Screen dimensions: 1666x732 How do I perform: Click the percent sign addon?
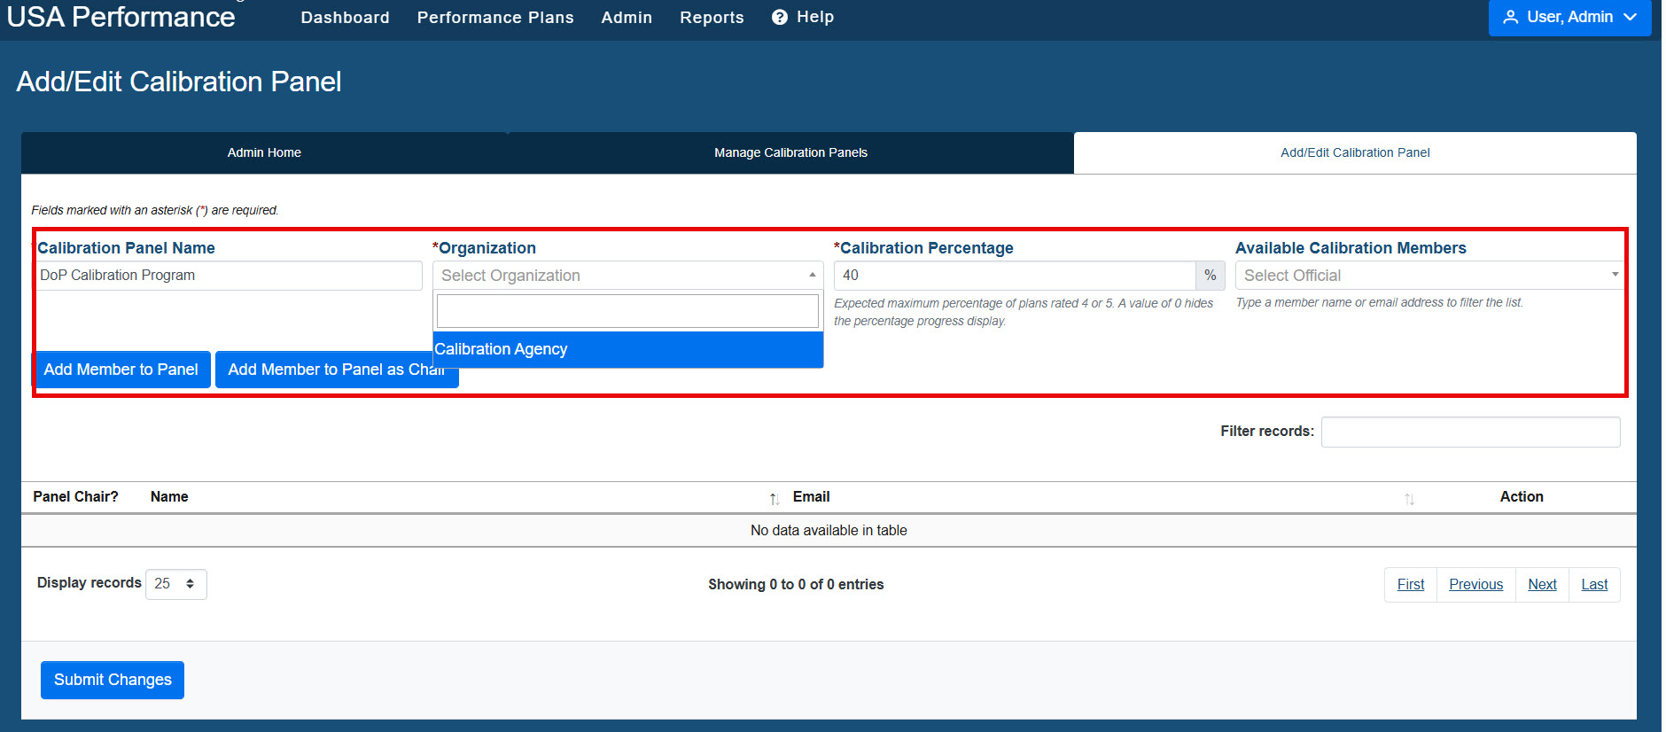click(x=1211, y=276)
